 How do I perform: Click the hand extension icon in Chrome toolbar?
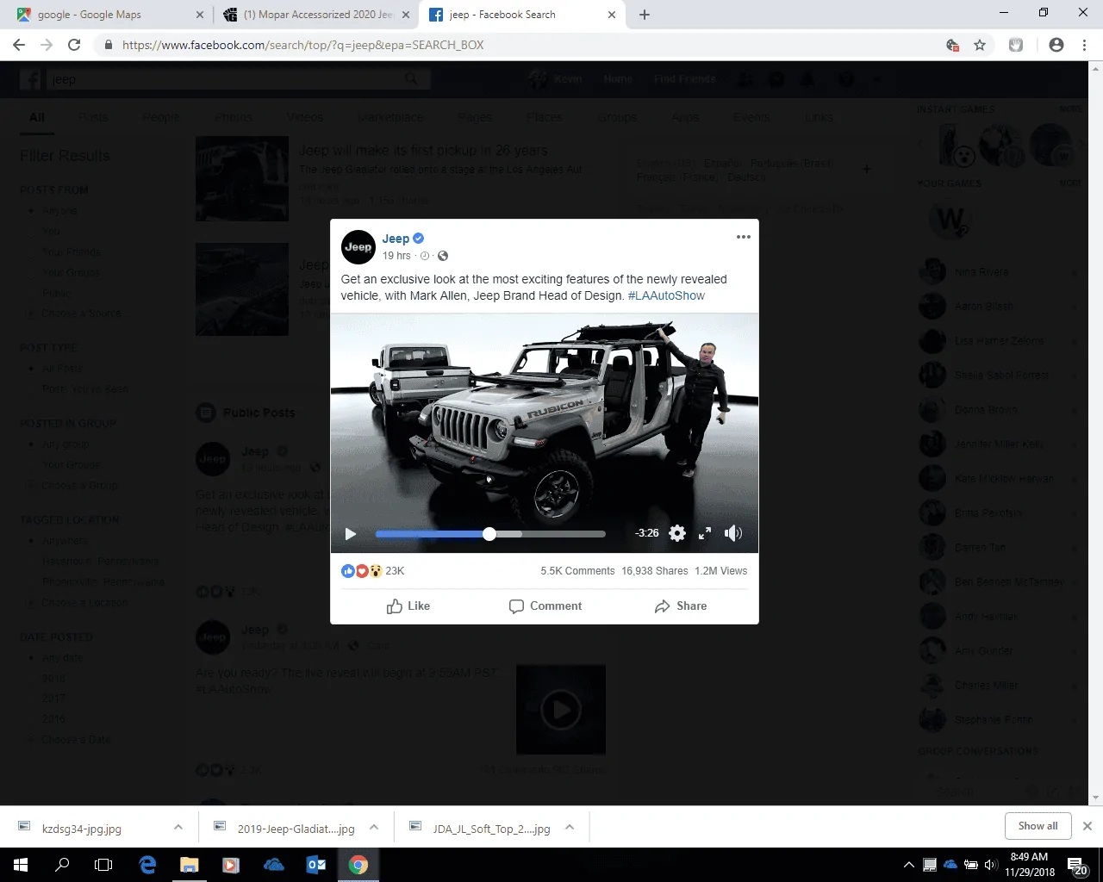pos(1016,45)
